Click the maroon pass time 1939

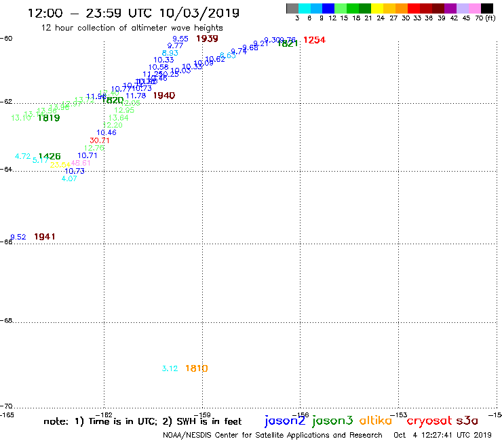pos(207,39)
